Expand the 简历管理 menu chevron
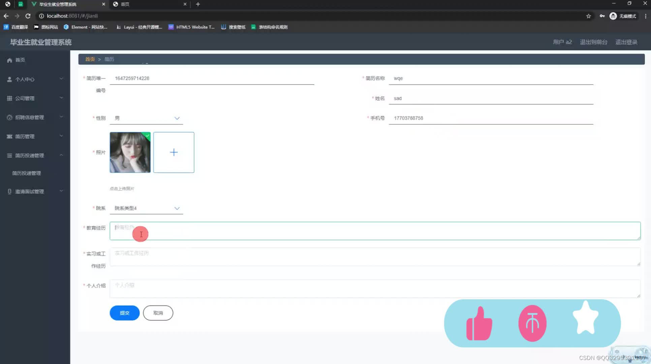Image resolution: width=651 pixels, height=364 pixels. [61, 136]
